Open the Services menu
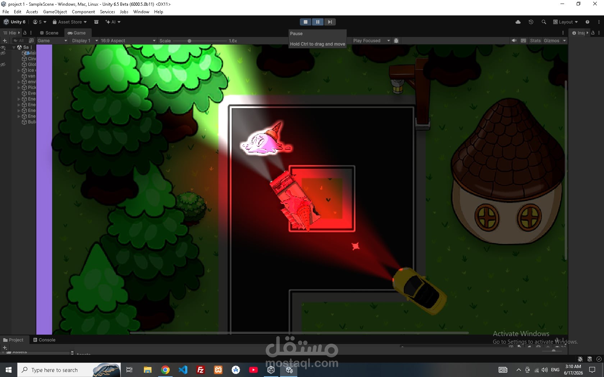Viewport: 604px width, 377px height. tap(107, 12)
